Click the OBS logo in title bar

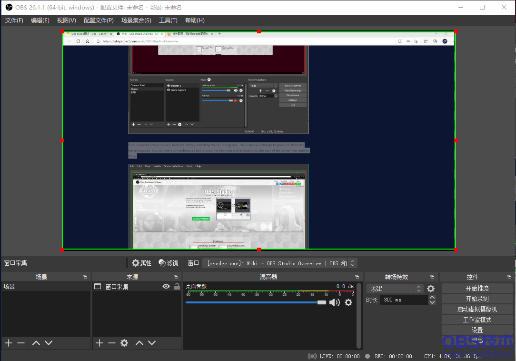coord(9,7)
